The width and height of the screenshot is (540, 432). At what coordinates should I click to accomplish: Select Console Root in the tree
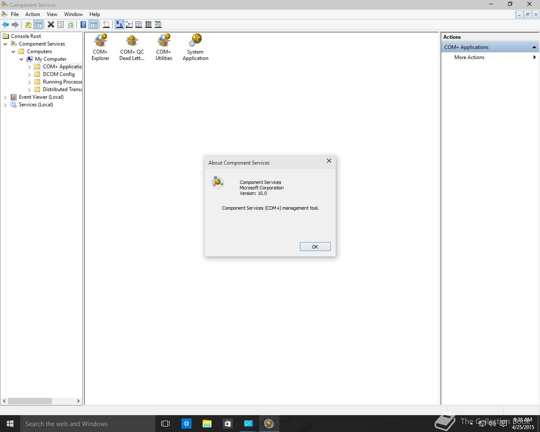click(26, 36)
